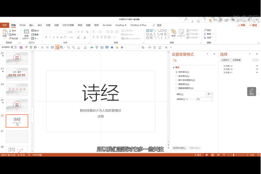The width and height of the screenshot is (261, 174).
Task: Open the Format Background pane options arrow
Action: coord(207,54)
